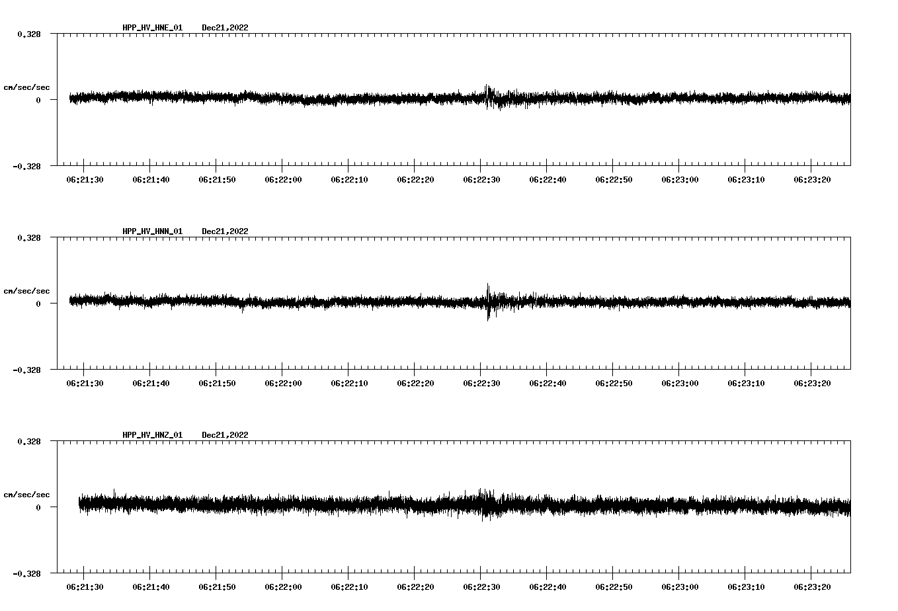Viewport: 898px width, 611px height.
Task: Click the 06:22:00 label under the middle plot
Action: pos(284,382)
